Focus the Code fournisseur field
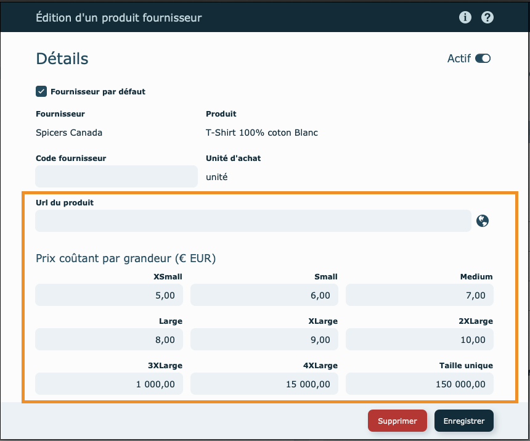This screenshot has height=441, width=530. 116,176
